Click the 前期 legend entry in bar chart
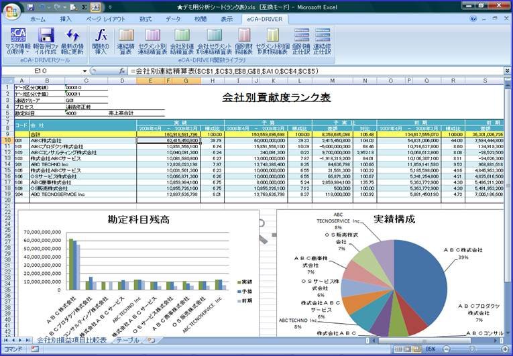Screen dimensions: 513x356 (245, 301)
